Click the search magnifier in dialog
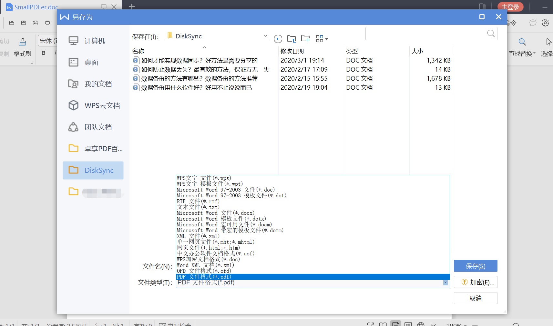Screen dimensions: 553x326 [491, 33]
